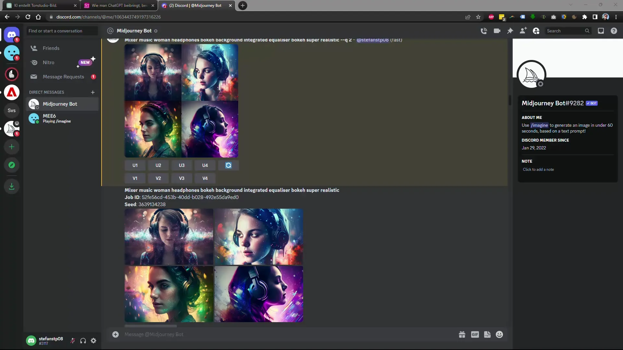Click the add attachment paperclip icon
The width and height of the screenshot is (623, 350).
coord(116,334)
